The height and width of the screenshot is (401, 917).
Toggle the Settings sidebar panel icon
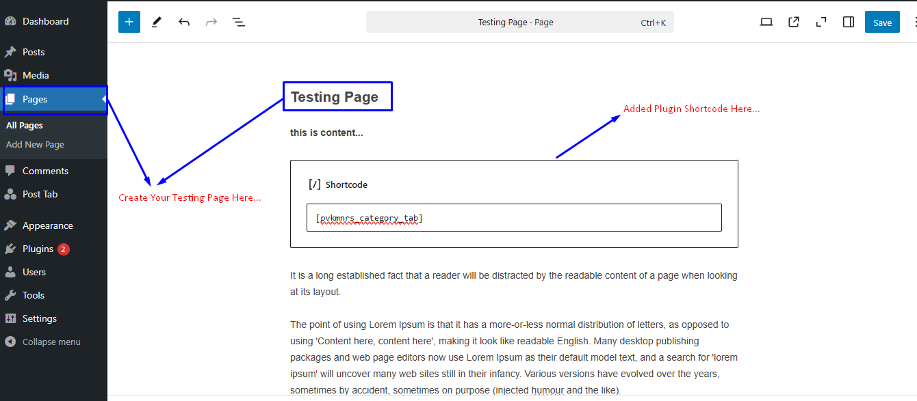[849, 22]
